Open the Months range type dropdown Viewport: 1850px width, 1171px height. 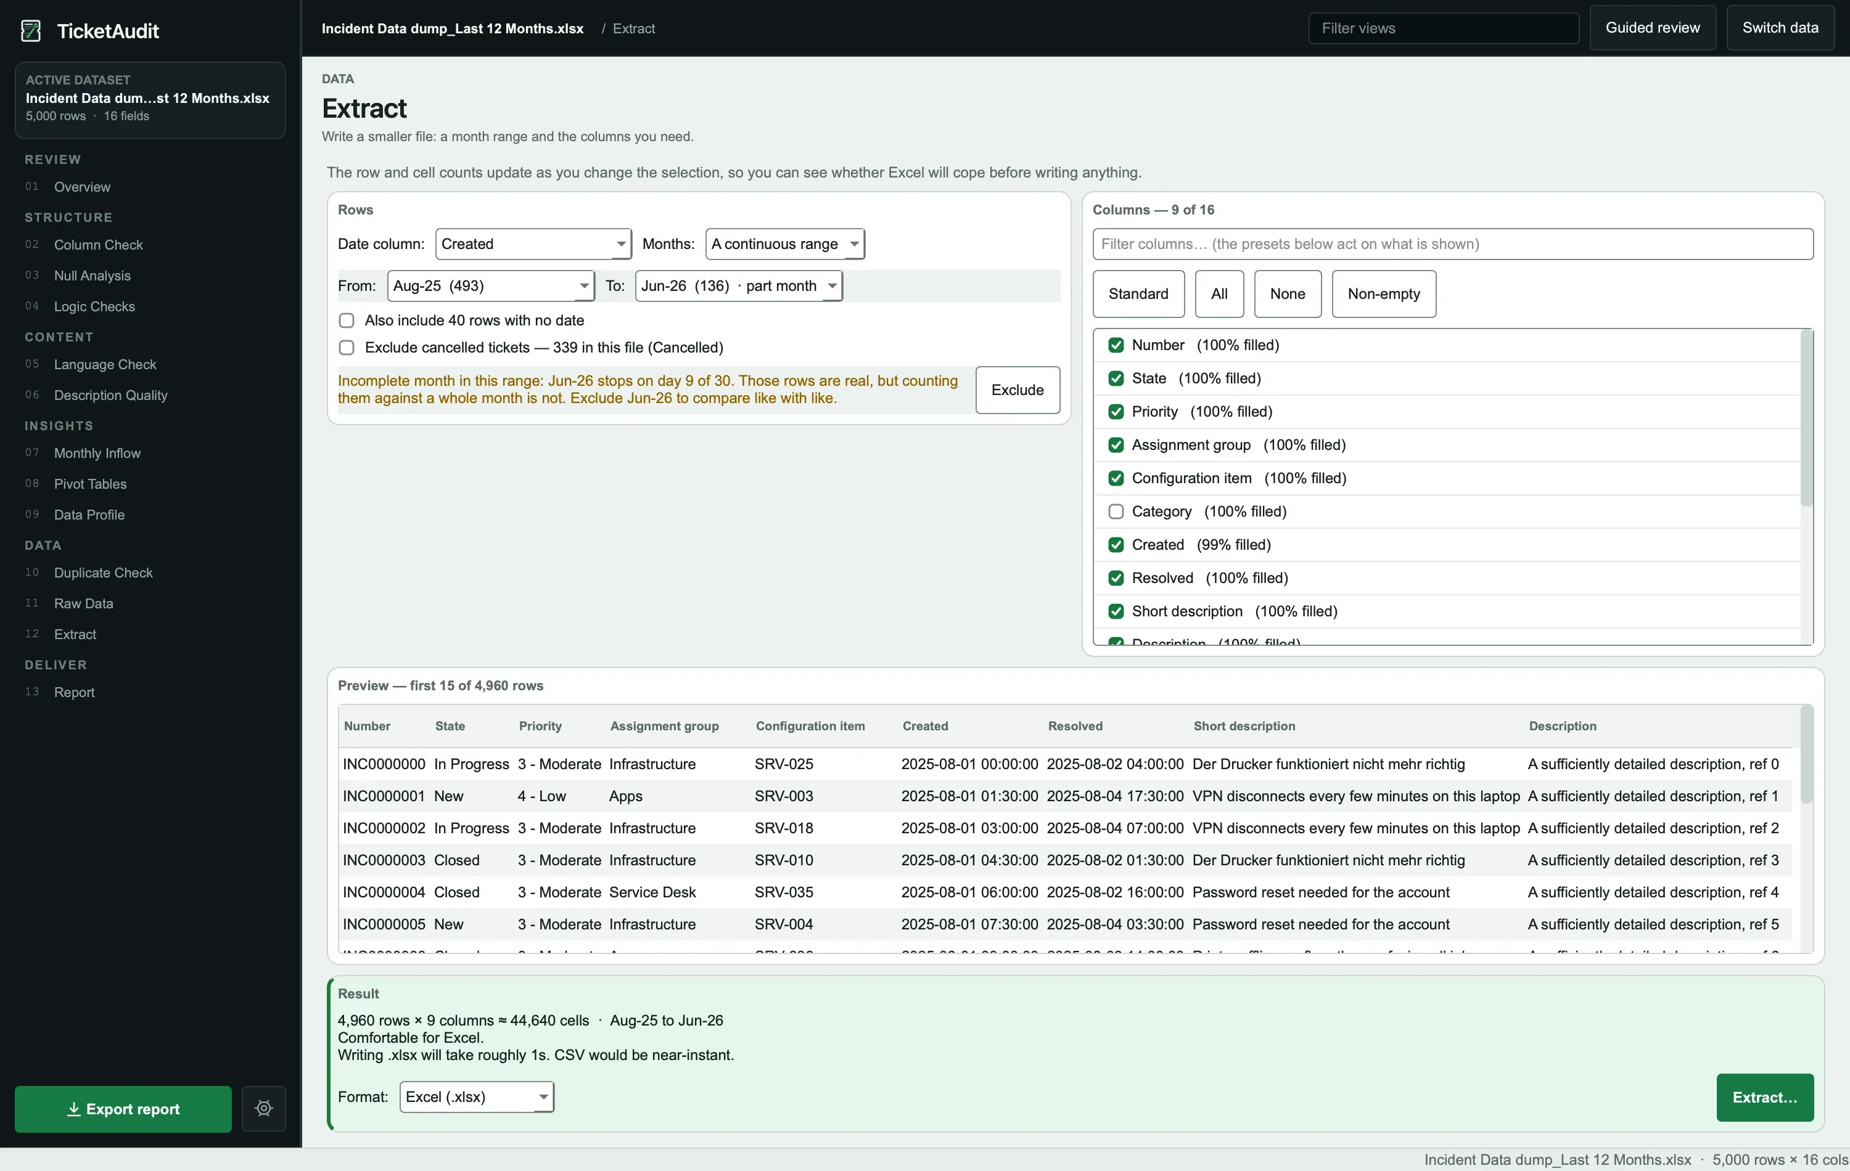[784, 244]
